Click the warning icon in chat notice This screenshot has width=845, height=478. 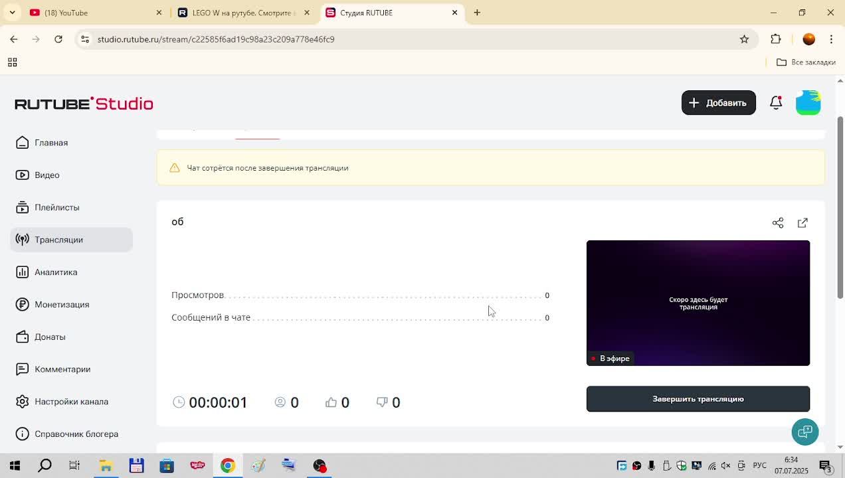pos(175,168)
